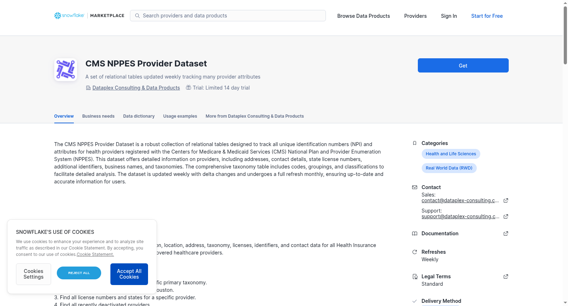568x306 pixels.
Task: Click the Sign In link
Action: pos(449,16)
